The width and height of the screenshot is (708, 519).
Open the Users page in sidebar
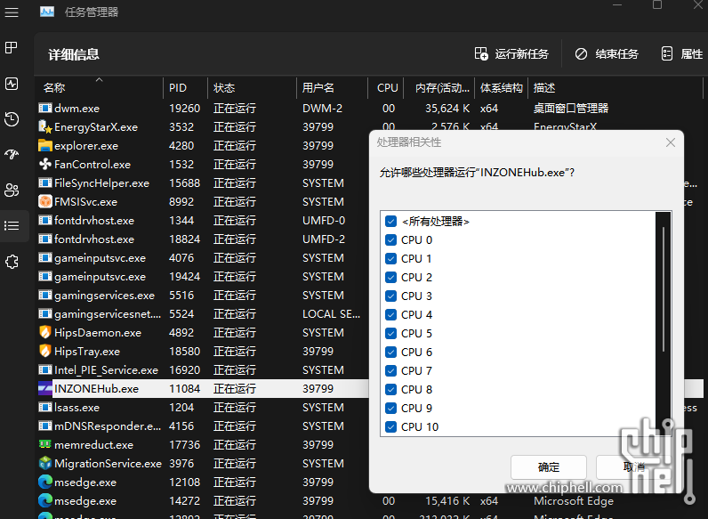tap(12, 190)
